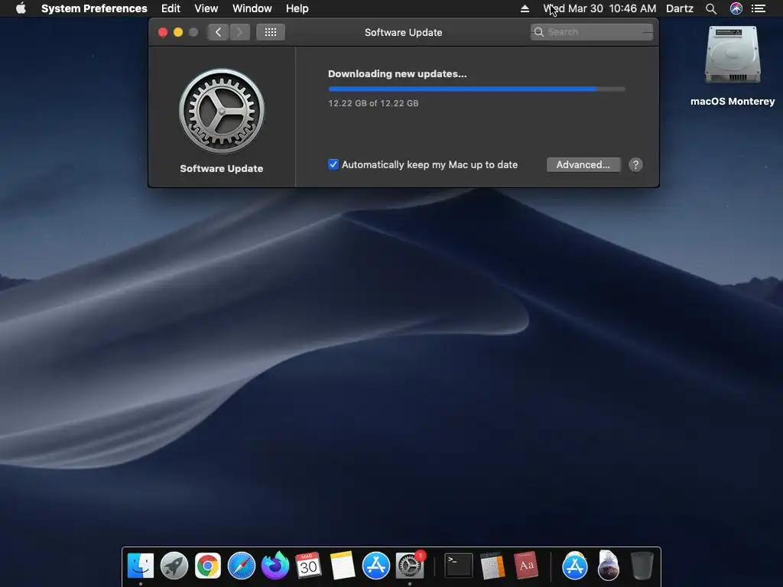This screenshot has height=587, width=783.
Task: Click the Software Update gear icon
Action: point(222,111)
